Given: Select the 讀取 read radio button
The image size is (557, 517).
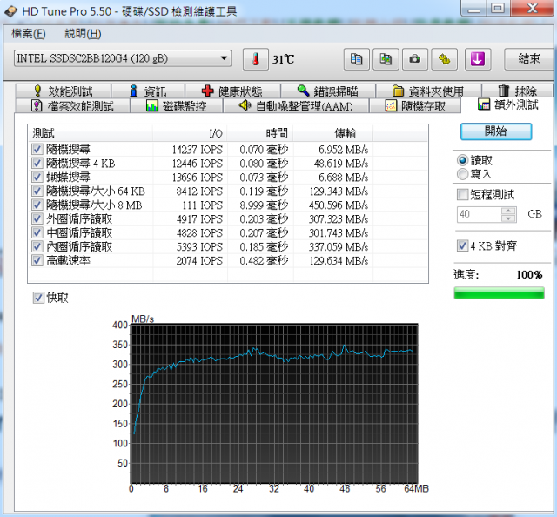Looking at the screenshot, I should pyautogui.click(x=462, y=161).
